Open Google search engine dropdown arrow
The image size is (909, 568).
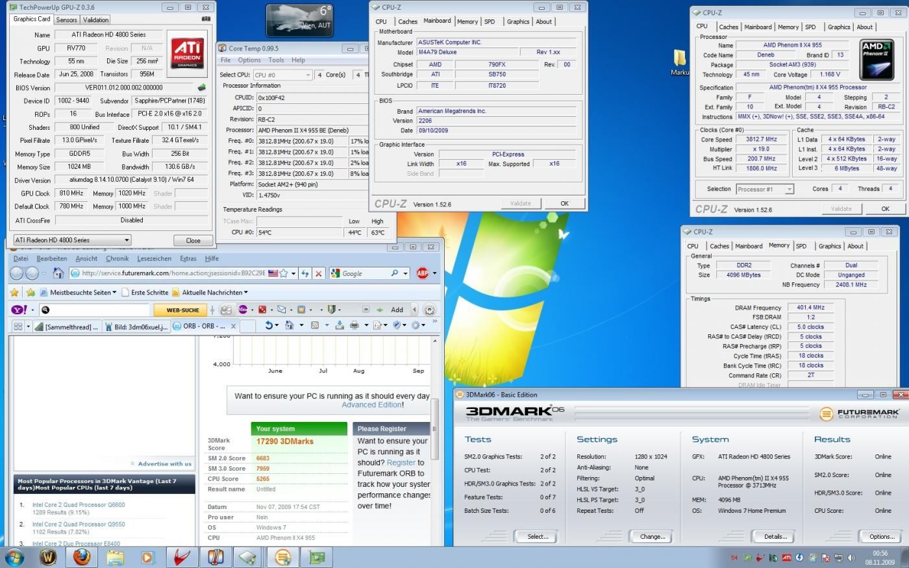(x=405, y=273)
